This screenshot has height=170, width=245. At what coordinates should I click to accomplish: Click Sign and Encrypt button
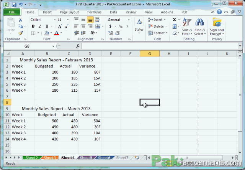tap(217, 26)
